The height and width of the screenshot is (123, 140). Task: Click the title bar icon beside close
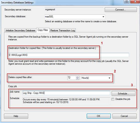click(126, 1)
